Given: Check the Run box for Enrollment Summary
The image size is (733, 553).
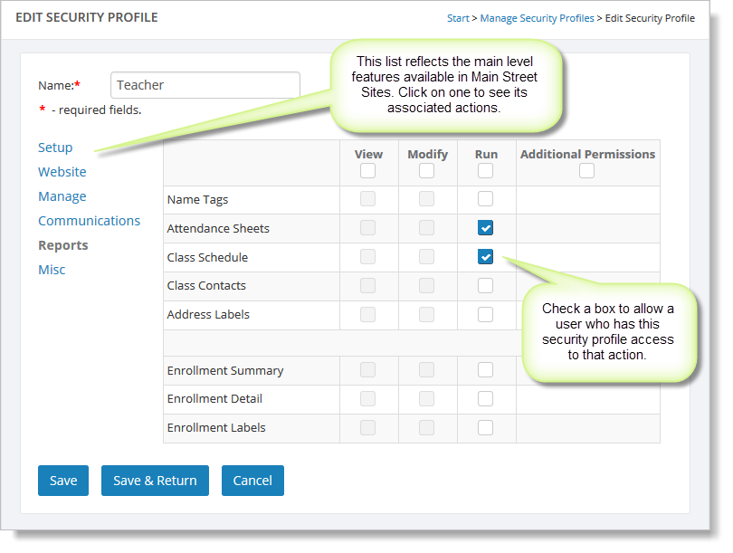Looking at the screenshot, I should pyautogui.click(x=486, y=370).
